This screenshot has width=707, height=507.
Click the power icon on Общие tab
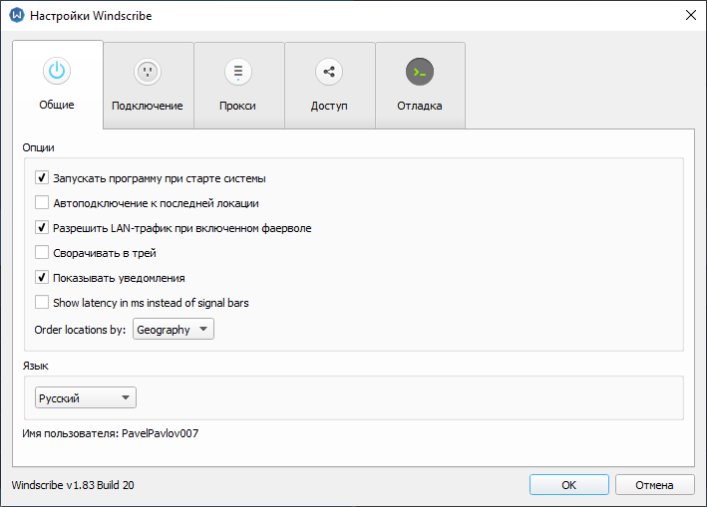(x=57, y=71)
